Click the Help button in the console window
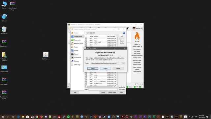 click(x=75, y=93)
